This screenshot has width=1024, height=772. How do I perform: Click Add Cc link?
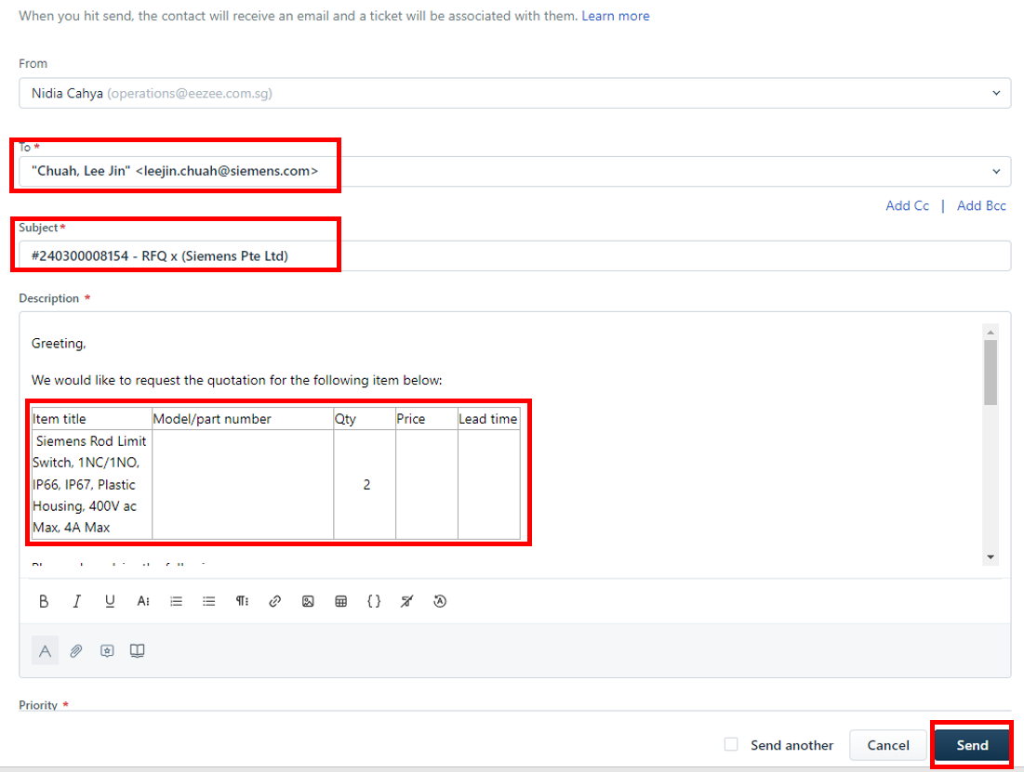[907, 205]
